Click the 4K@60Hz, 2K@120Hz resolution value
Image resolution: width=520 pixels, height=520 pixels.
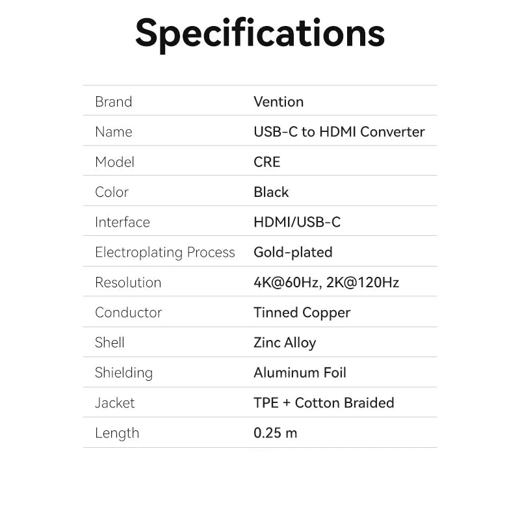[x=326, y=282]
